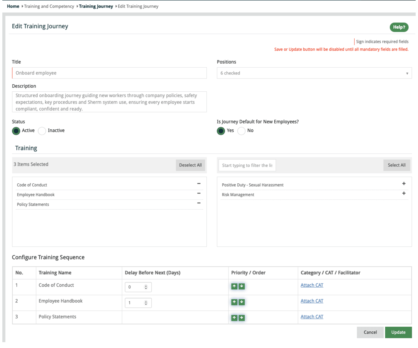
Task: Click Attach CAT link for Policy Statements
Action: point(312,317)
